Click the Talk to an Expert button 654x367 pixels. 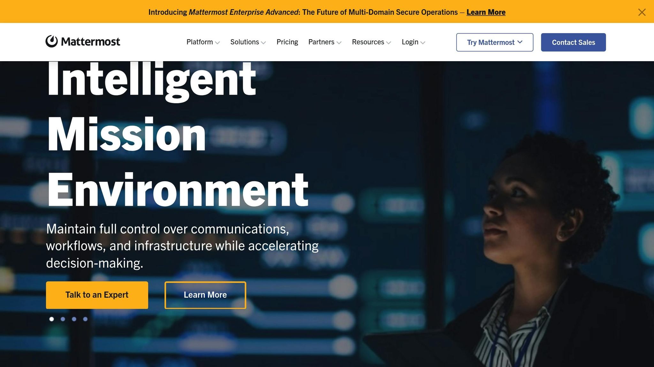[x=97, y=295]
